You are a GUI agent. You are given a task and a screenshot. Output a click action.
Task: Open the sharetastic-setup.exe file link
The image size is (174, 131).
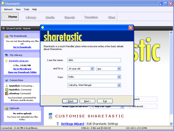[x=19, y=61]
